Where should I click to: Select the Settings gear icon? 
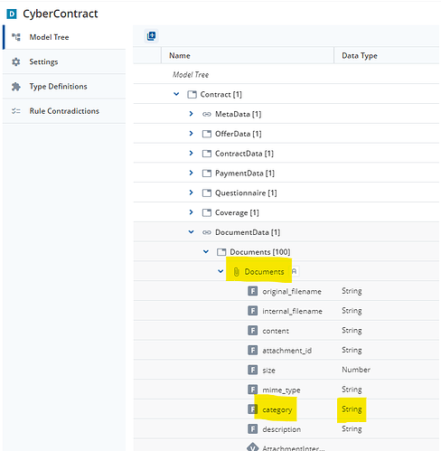(15, 61)
